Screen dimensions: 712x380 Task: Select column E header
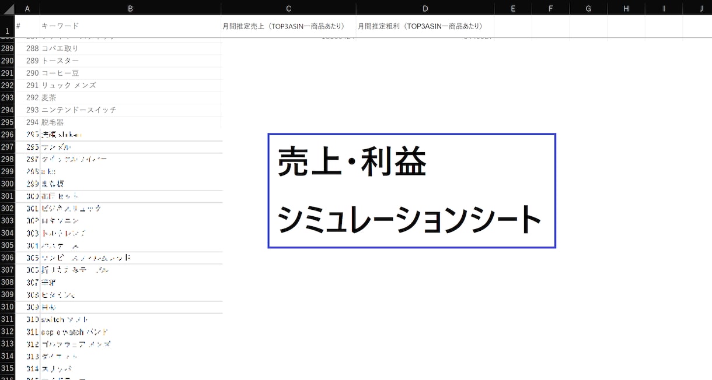[513, 8]
